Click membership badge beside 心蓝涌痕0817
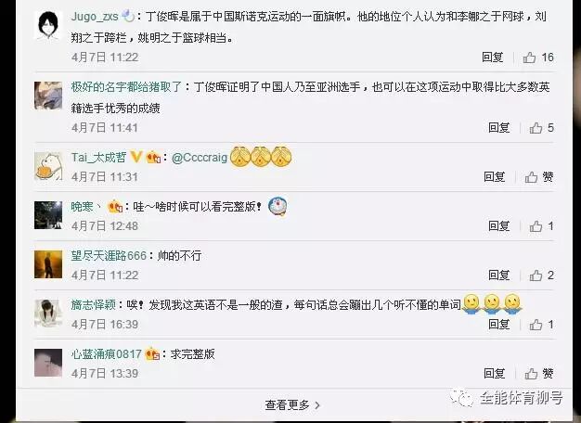 pos(152,354)
